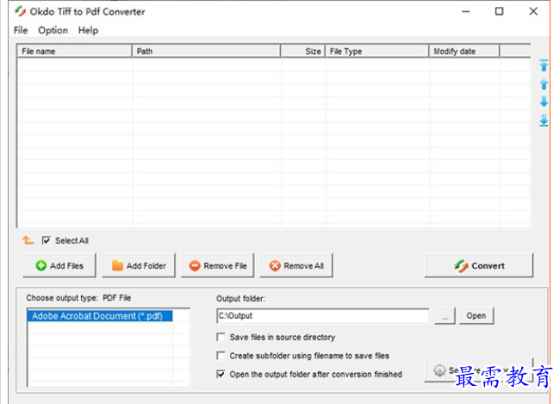560x404 pixels.
Task: Click the Okdo app logo in title bar
Action: (x=21, y=11)
